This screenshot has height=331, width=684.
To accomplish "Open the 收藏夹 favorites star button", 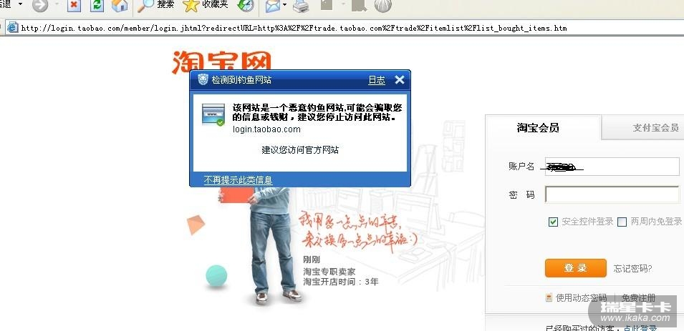I will coord(205,5).
